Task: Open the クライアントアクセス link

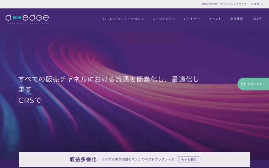Action: [233, 4]
